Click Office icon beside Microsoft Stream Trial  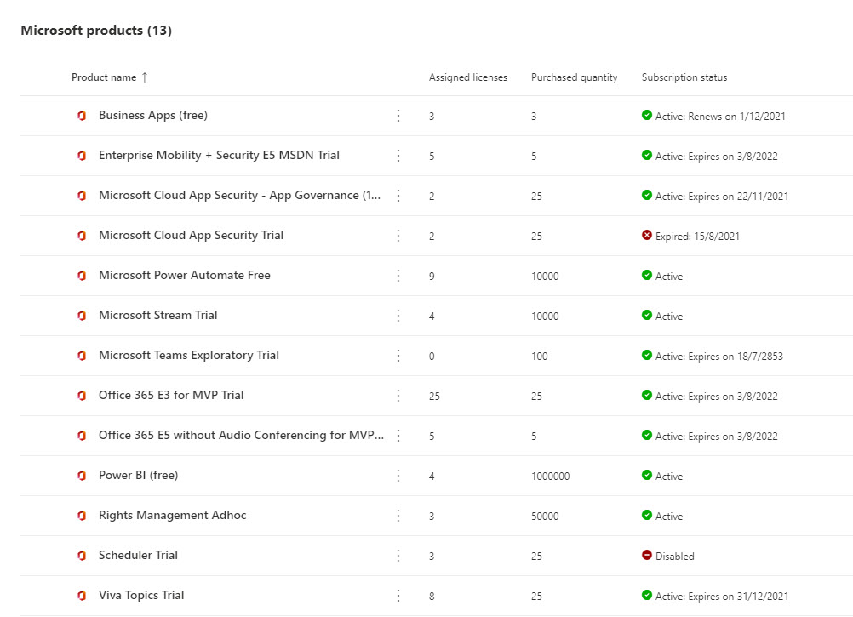point(82,315)
